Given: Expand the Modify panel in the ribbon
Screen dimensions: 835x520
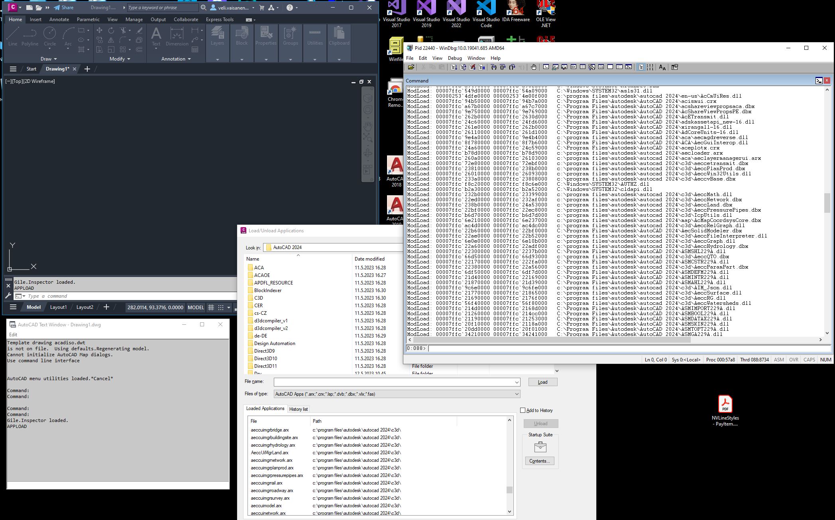Looking at the screenshot, I should pos(128,59).
